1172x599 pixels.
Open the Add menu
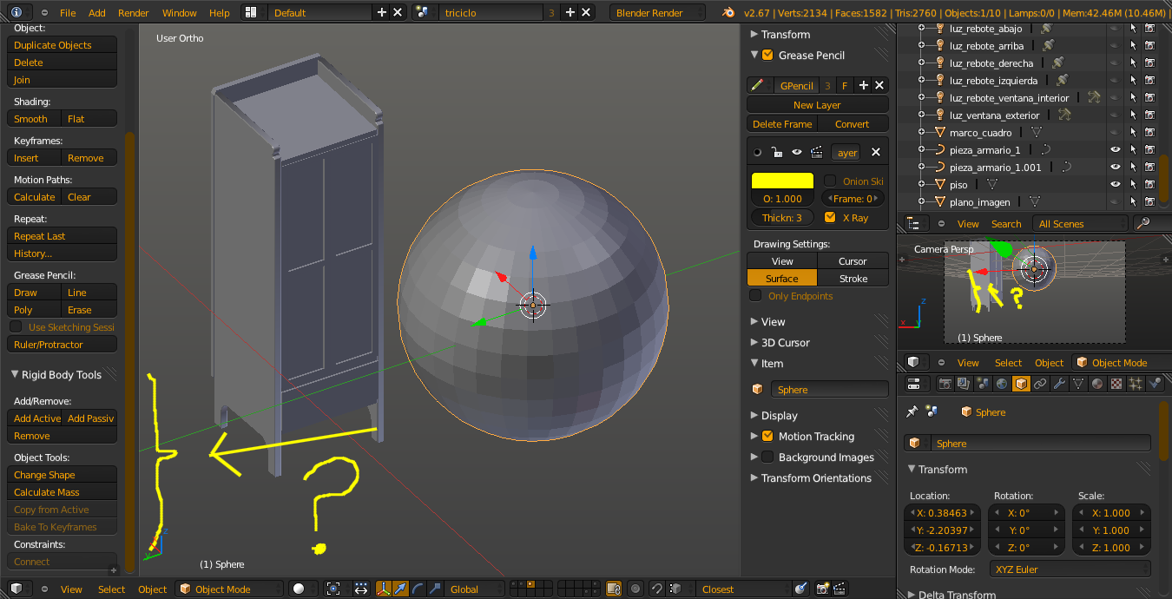[97, 13]
